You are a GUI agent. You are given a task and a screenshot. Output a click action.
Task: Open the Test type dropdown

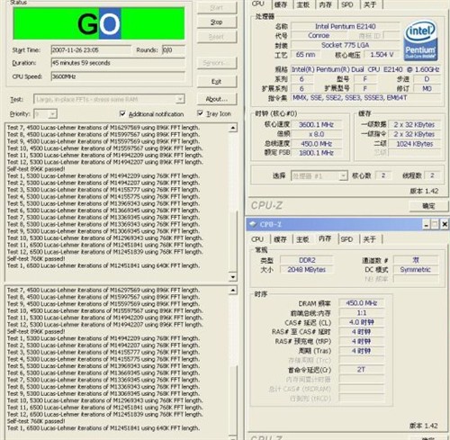180,99
